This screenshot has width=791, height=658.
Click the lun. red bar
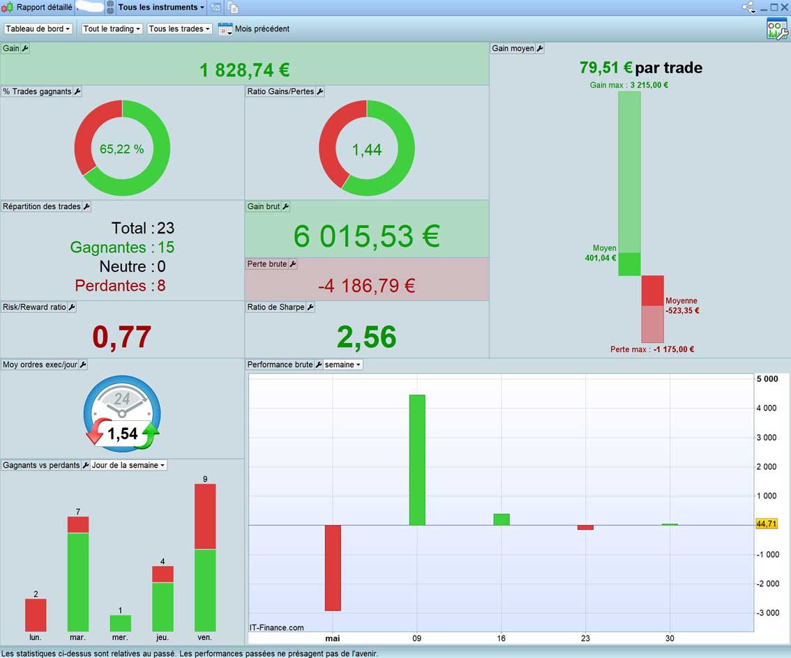[x=36, y=615]
